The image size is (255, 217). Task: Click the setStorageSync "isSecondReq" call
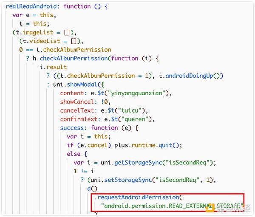point(152,180)
